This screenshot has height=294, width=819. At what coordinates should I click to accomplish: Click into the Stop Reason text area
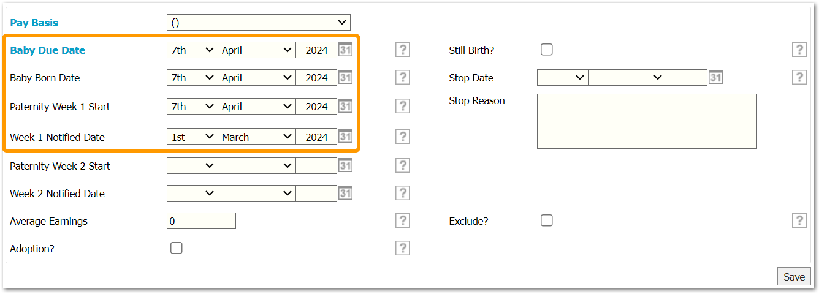(647, 121)
